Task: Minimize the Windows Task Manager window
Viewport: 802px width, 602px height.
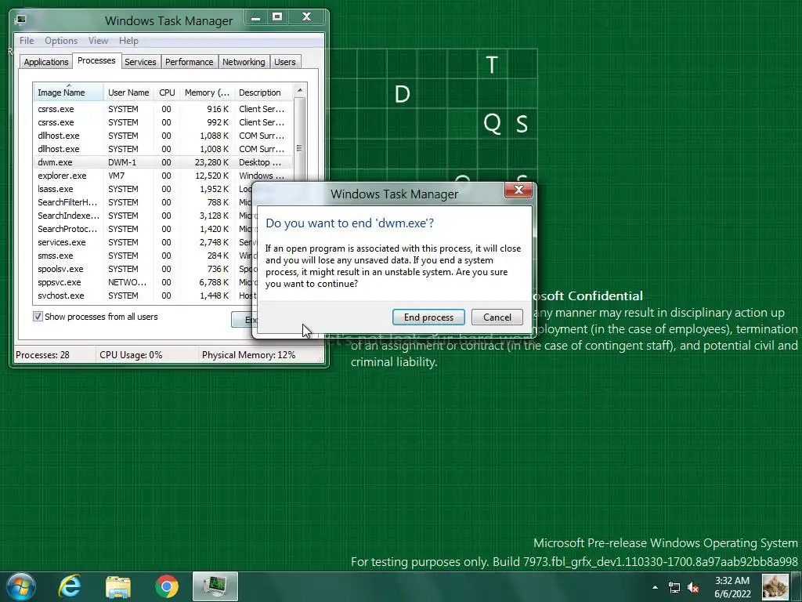Action: [256, 17]
